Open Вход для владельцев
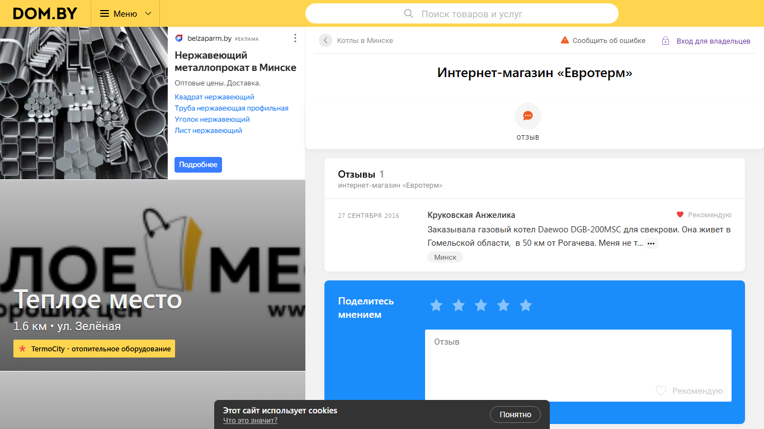The width and height of the screenshot is (764, 429). [714, 41]
